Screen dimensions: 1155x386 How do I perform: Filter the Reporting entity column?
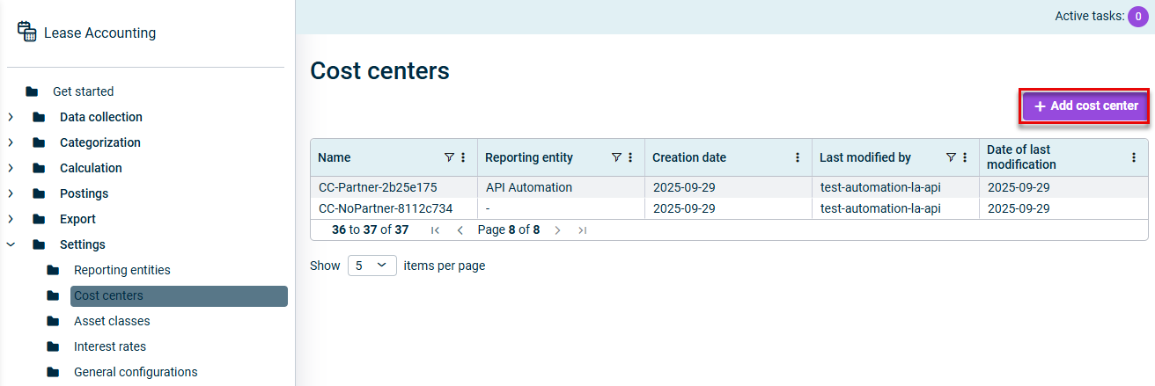(x=616, y=157)
